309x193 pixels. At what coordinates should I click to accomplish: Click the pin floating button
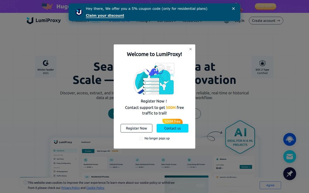click(x=290, y=174)
